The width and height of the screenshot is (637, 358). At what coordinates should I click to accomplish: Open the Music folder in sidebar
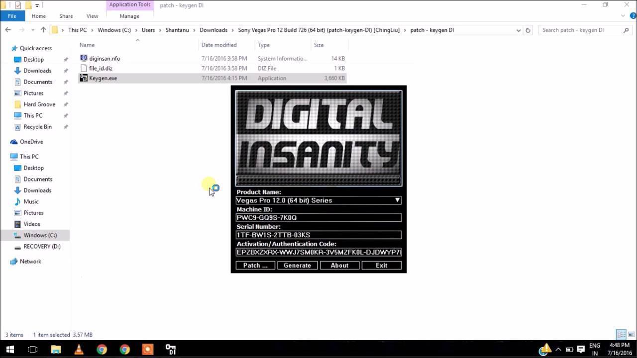pos(31,201)
